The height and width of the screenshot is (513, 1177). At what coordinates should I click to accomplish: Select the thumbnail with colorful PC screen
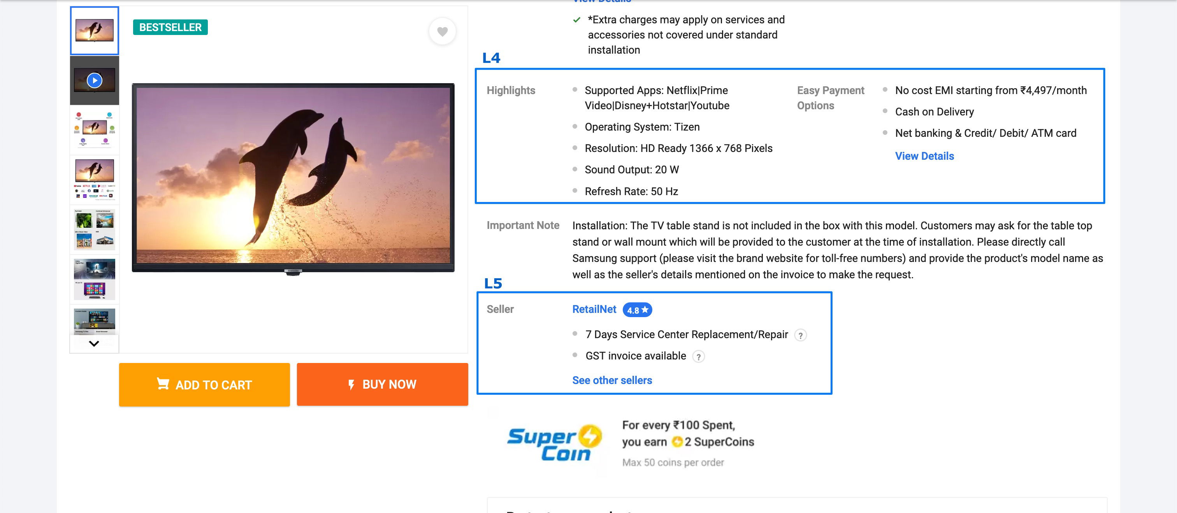[95, 278]
